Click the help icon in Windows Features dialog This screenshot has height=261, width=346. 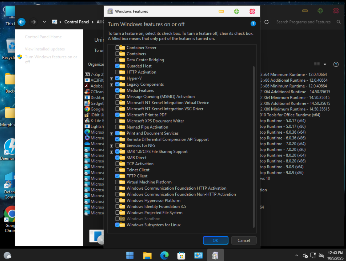(x=253, y=24)
